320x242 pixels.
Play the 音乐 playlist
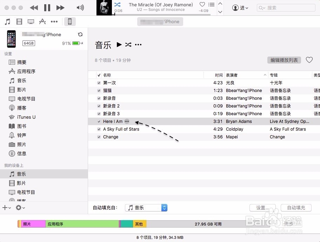point(119,45)
